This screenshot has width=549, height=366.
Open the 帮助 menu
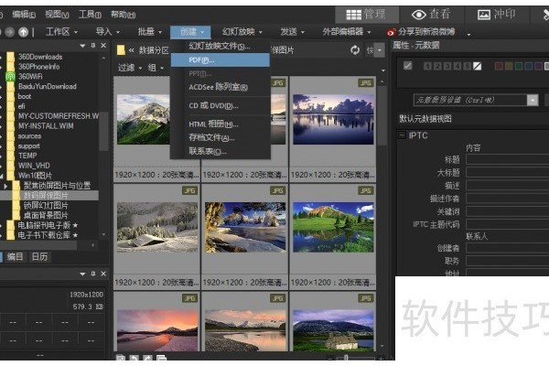click(124, 15)
